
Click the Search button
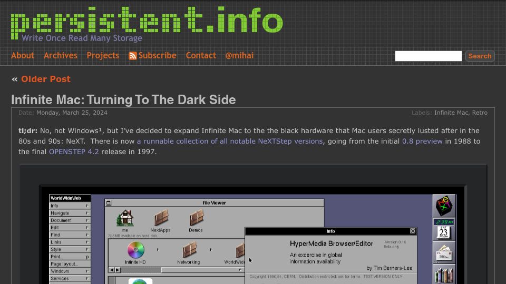click(480, 56)
